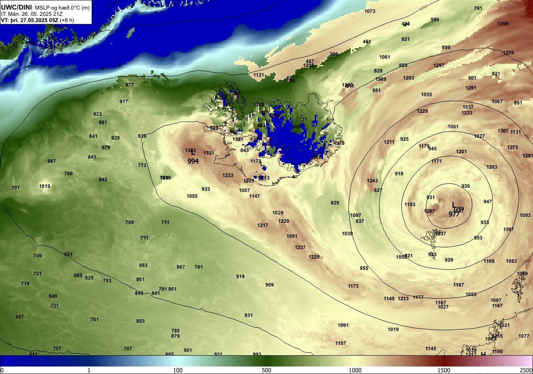This screenshot has width=533, height=374.
Task: Click the height value 969
Action: pyautogui.click(x=269, y=285)
